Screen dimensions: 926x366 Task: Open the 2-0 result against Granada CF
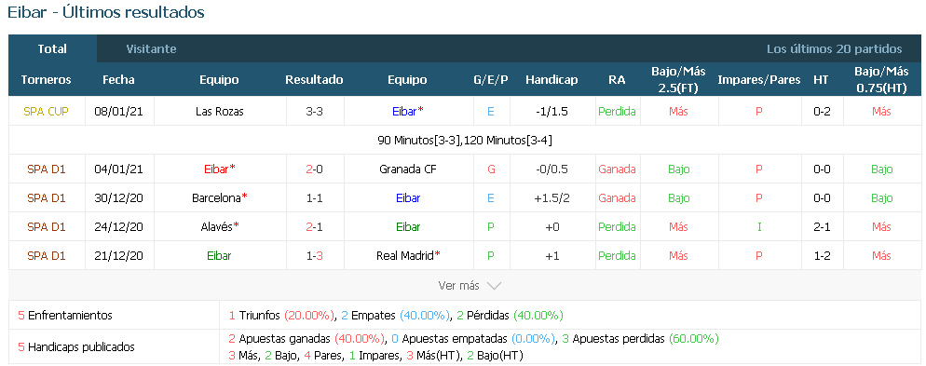(x=314, y=169)
